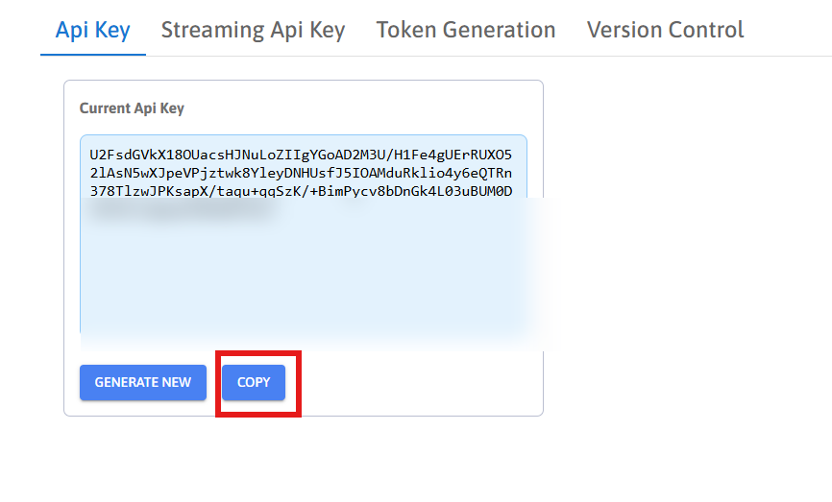Select the Token Generation tab

click(x=466, y=30)
